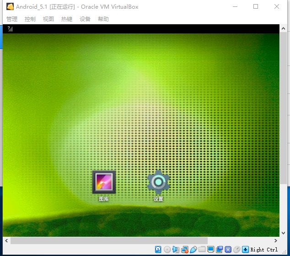
Task: Open the 视图 menu
Action: (48, 19)
